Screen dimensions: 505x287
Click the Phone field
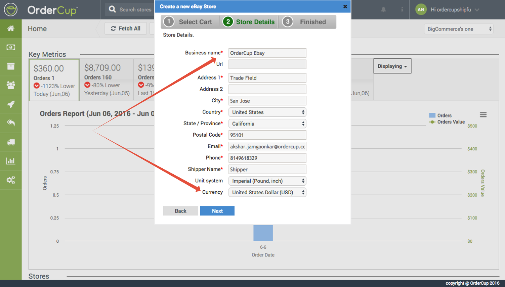(x=267, y=158)
